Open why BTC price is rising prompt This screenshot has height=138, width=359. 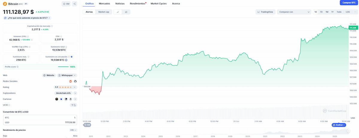tap(27, 18)
